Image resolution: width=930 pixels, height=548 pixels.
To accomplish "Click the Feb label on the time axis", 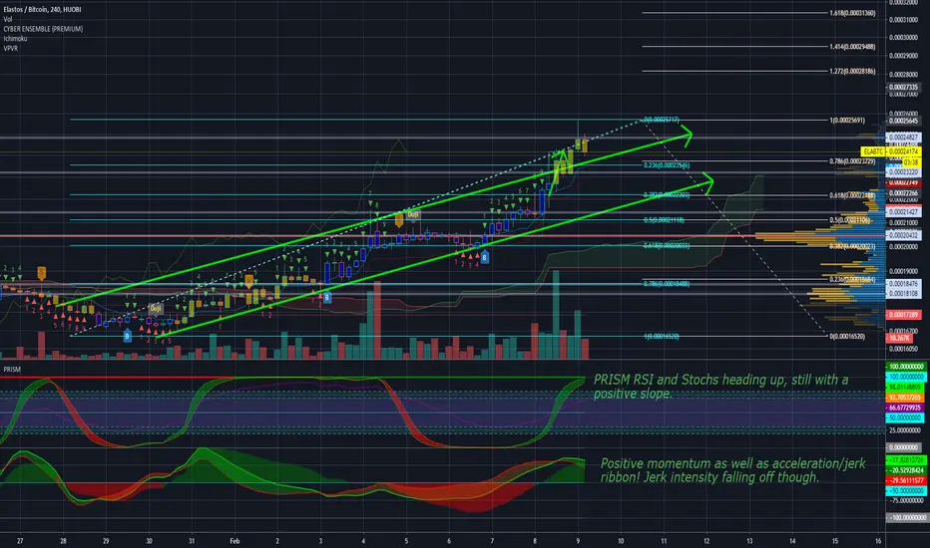I will (234, 541).
